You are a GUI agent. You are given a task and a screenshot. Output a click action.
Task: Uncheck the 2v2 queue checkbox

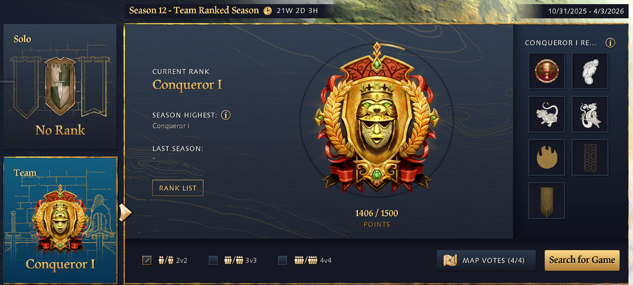click(147, 260)
